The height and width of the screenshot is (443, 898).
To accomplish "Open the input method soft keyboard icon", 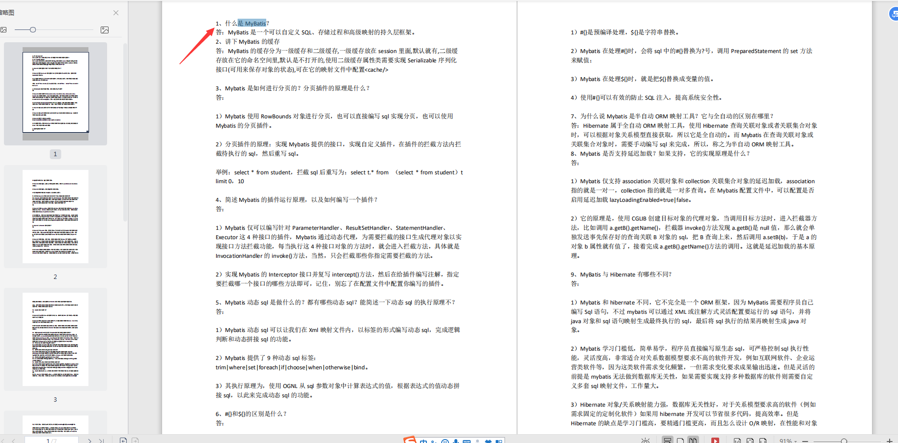I will (x=467, y=441).
